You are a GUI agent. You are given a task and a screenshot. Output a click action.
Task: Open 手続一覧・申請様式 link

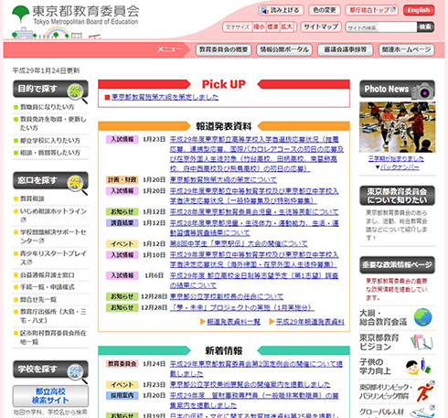(47, 287)
